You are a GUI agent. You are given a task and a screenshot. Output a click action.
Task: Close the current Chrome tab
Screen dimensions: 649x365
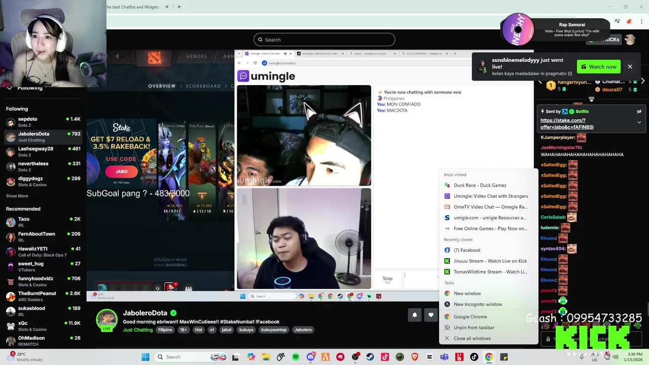pyautogui.click(x=167, y=7)
